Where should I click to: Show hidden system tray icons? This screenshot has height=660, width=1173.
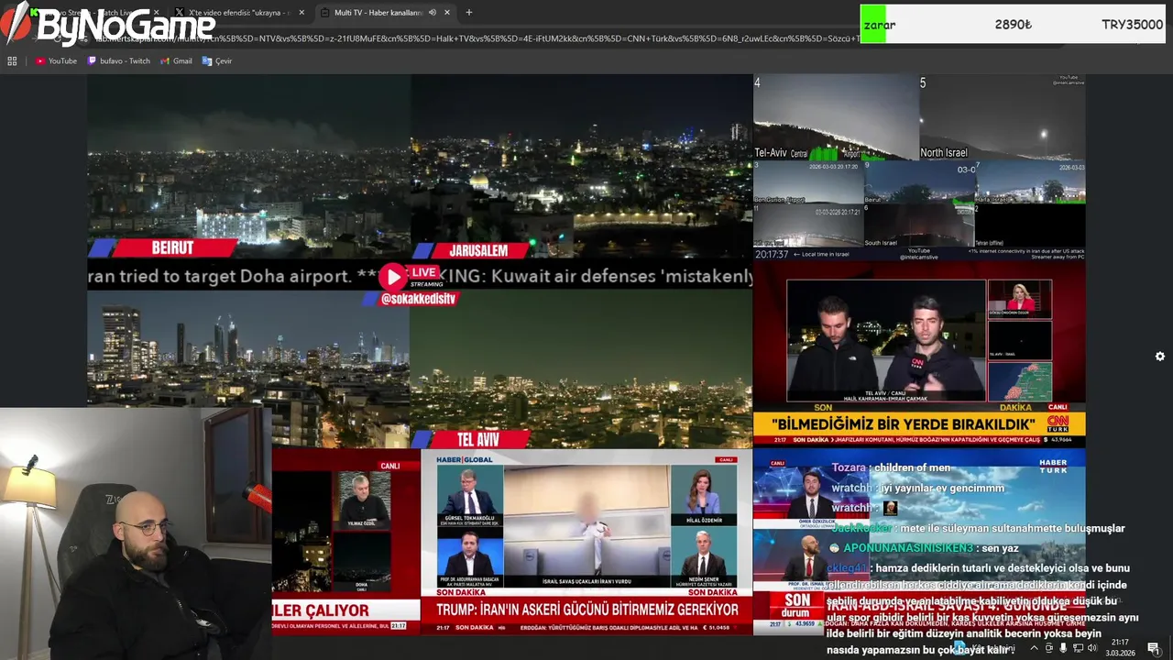(x=1035, y=648)
